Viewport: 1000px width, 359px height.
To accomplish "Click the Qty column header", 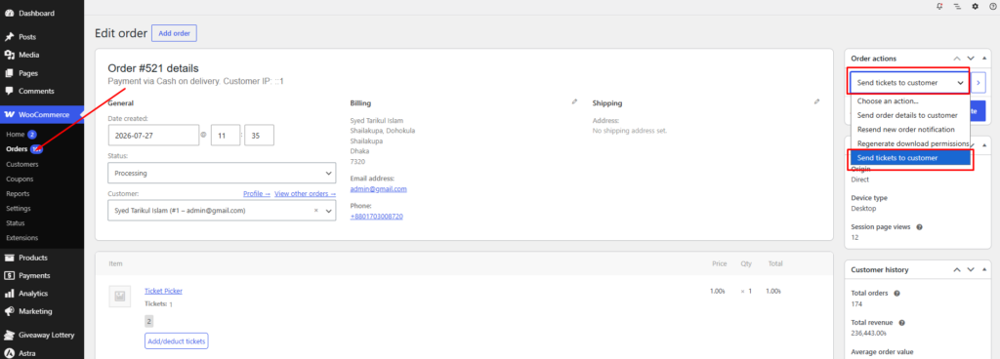I will [746, 263].
